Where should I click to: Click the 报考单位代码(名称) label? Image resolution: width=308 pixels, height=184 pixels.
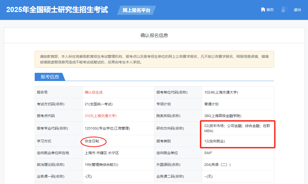coord(172,92)
